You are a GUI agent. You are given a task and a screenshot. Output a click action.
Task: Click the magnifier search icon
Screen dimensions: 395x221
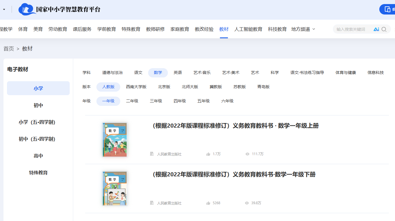click(x=384, y=29)
